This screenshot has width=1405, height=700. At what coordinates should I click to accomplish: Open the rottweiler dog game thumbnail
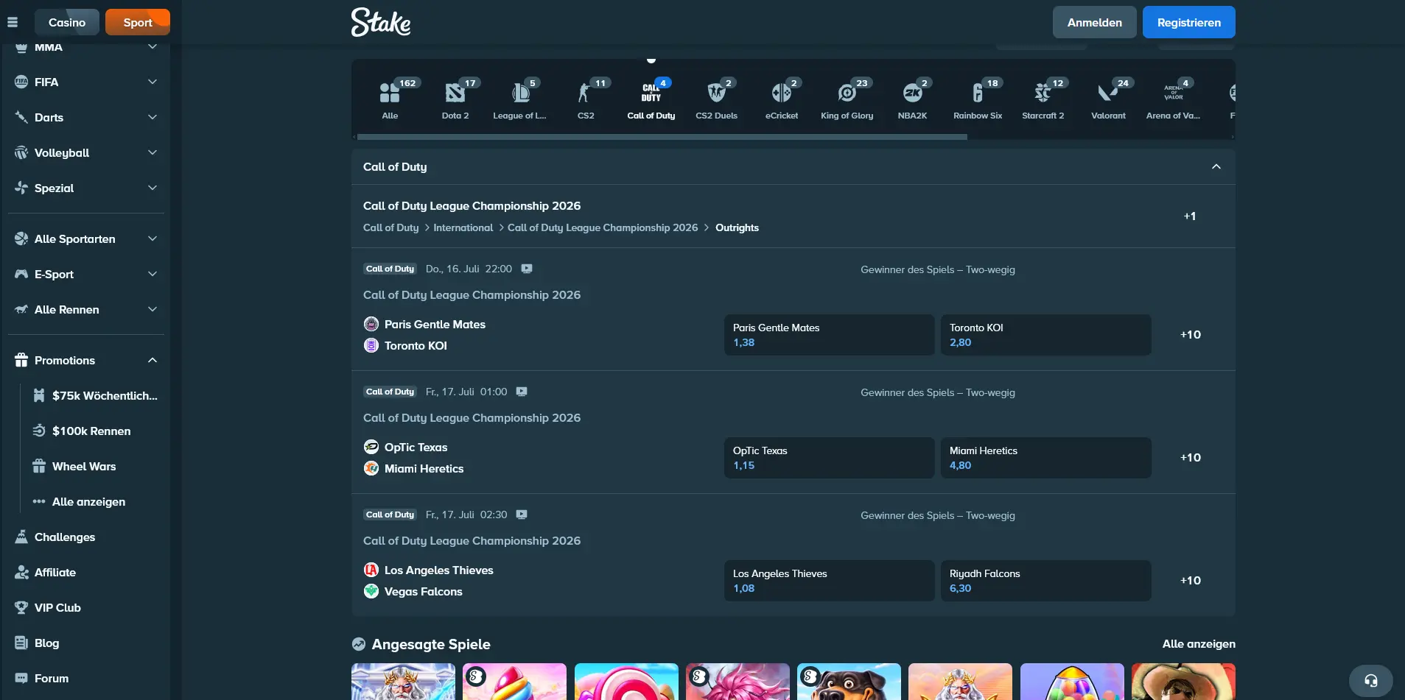pyautogui.click(x=849, y=682)
